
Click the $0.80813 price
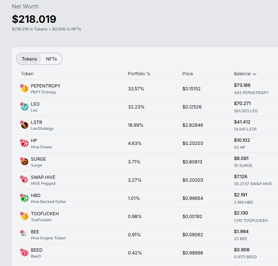[192, 162]
